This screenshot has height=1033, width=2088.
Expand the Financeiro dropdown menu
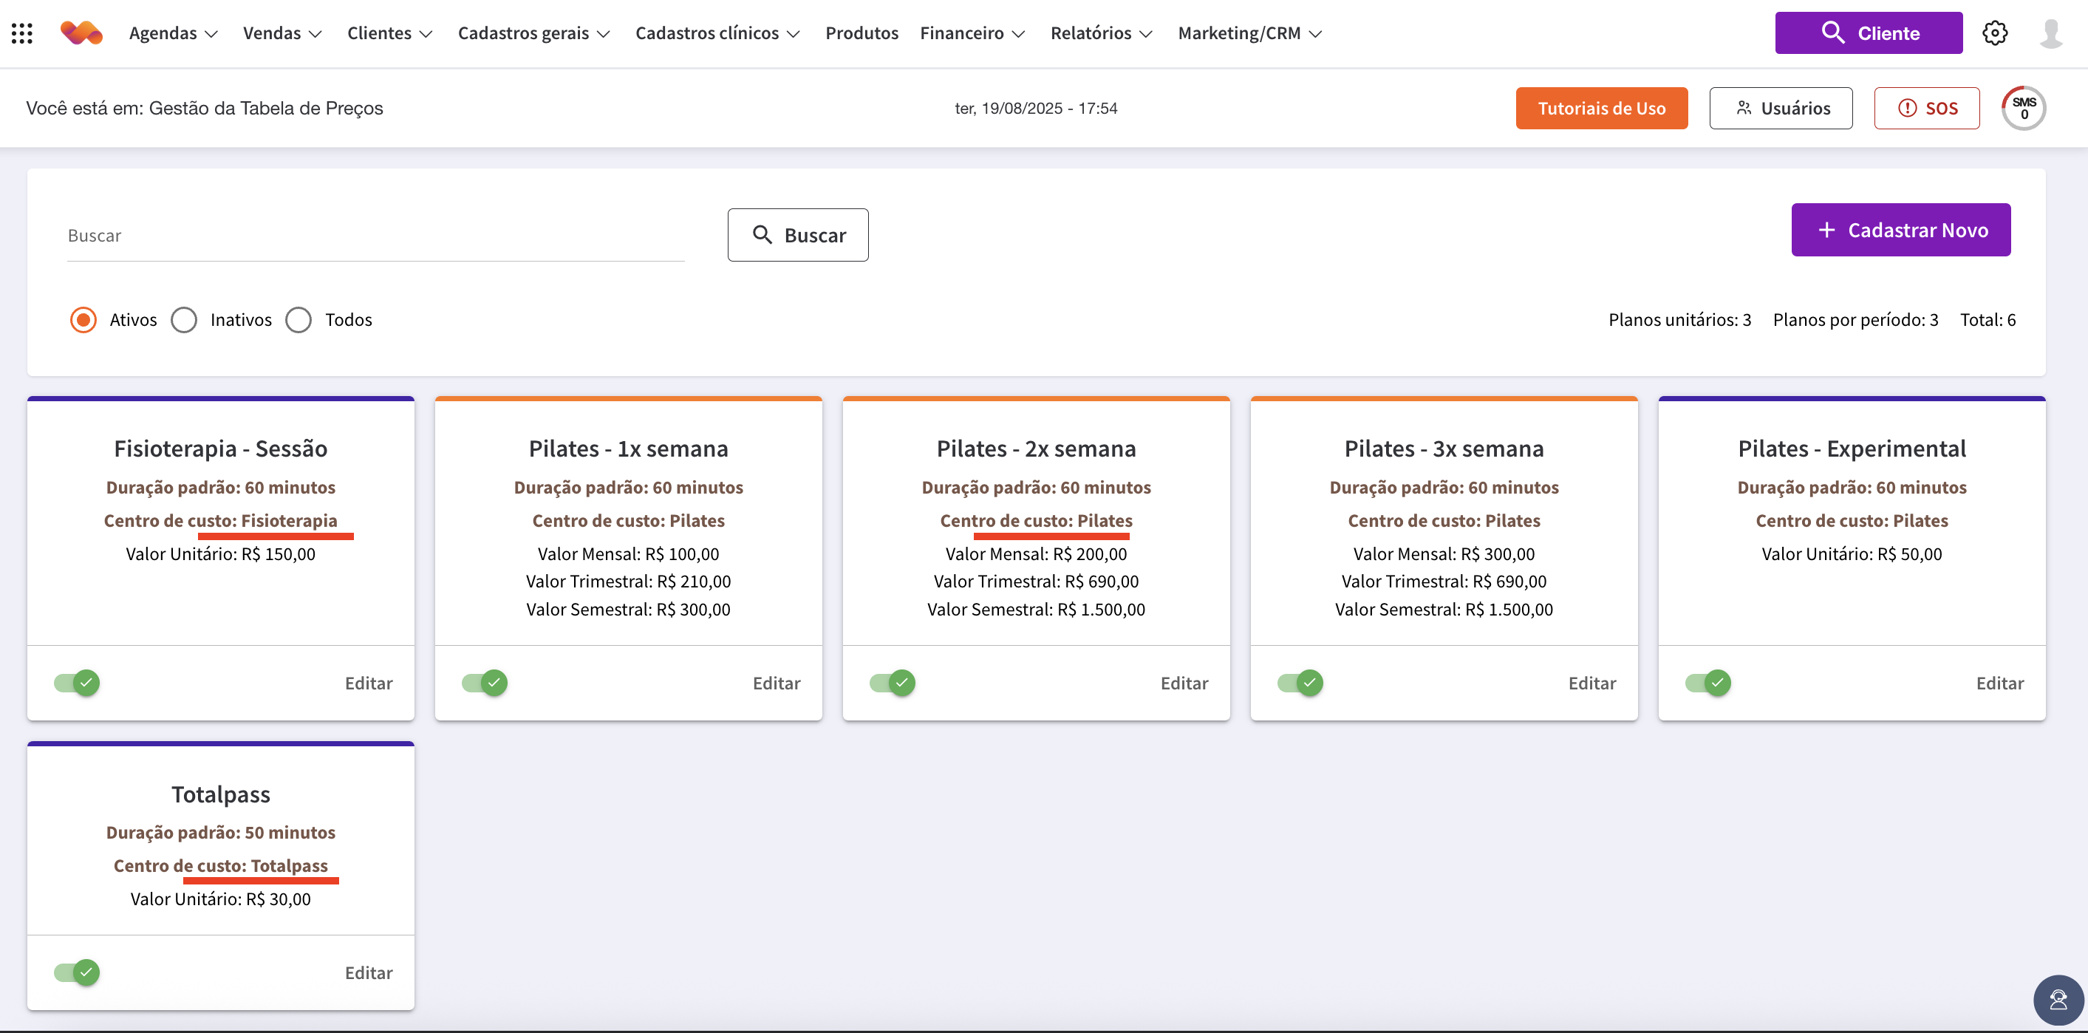(972, 33)
